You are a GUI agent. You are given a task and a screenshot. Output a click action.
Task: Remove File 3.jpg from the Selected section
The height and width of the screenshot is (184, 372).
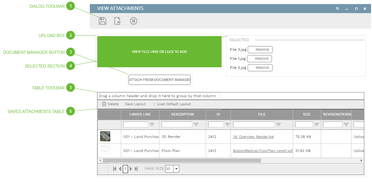click(260, 50)
